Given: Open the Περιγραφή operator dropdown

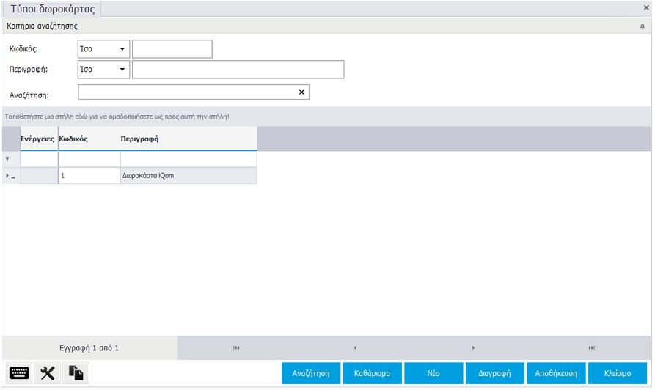Looking at the screenshot, I should click(122, 70).
